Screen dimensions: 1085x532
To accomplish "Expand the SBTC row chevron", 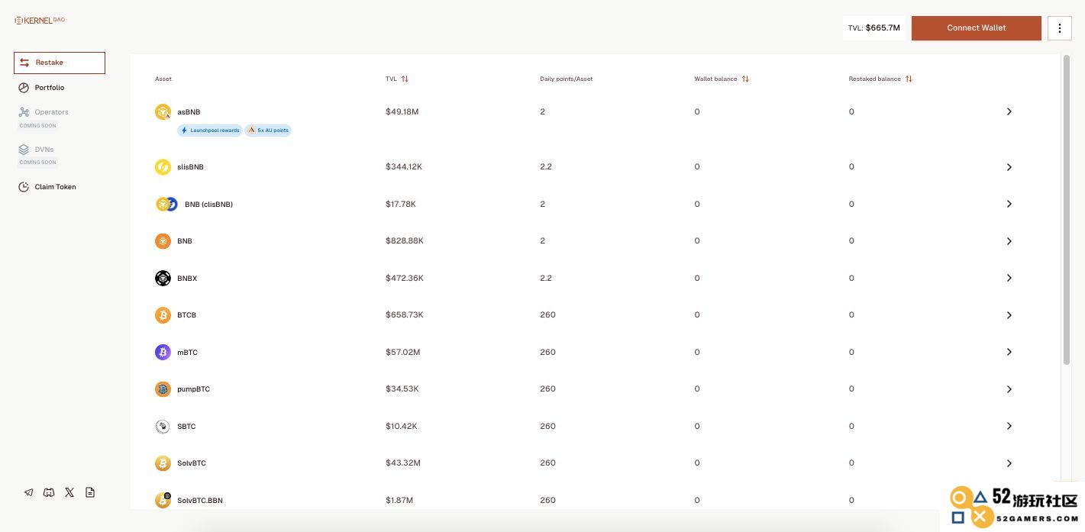I will pos(1009,426).
